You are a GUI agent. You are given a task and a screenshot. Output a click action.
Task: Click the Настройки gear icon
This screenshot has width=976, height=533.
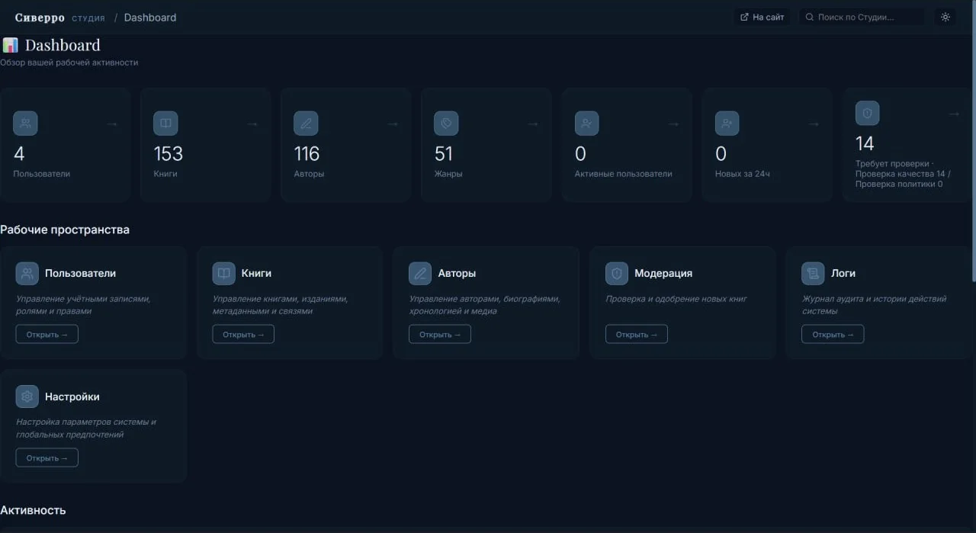tap(27, 397)
